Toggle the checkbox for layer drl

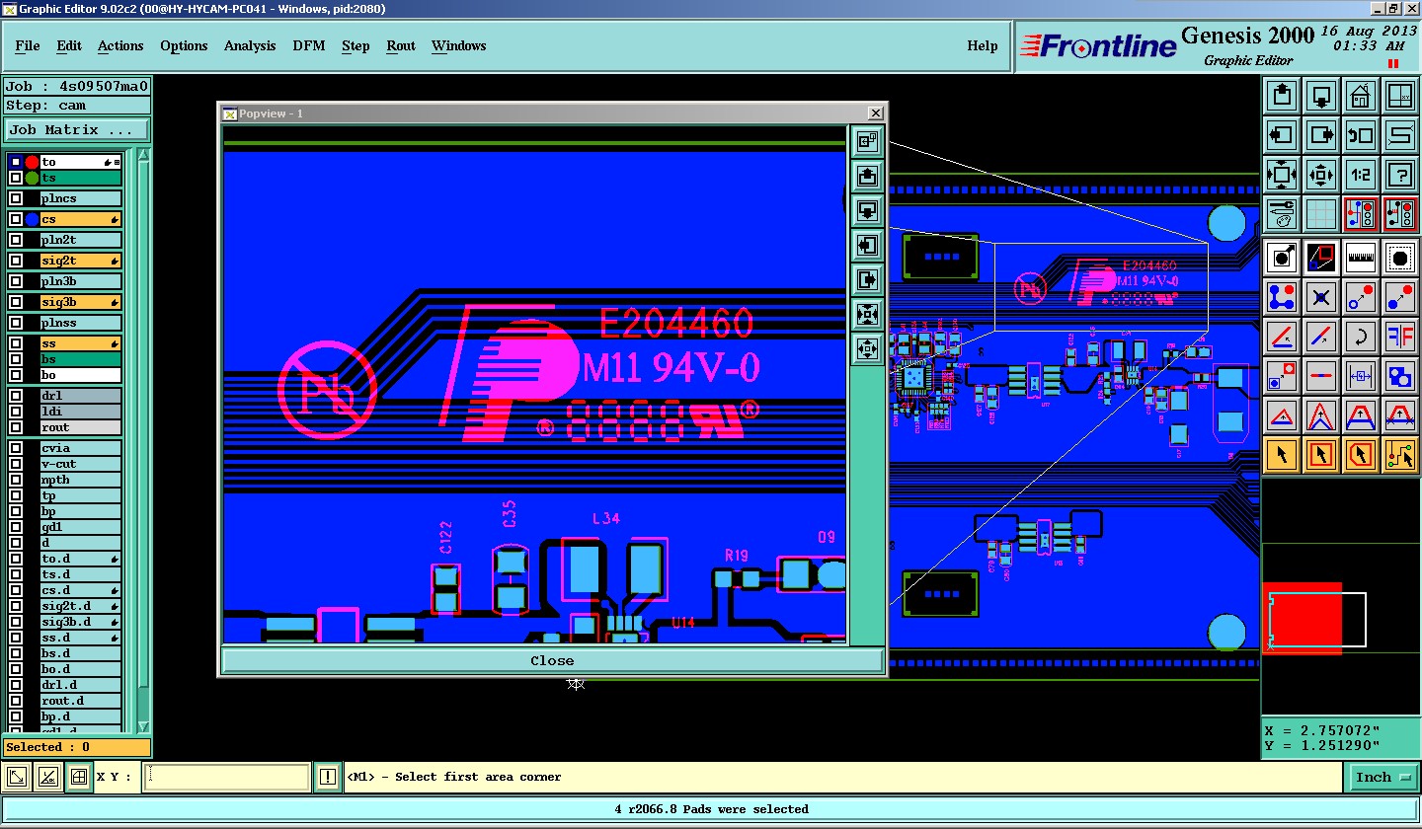click(15, 396)
